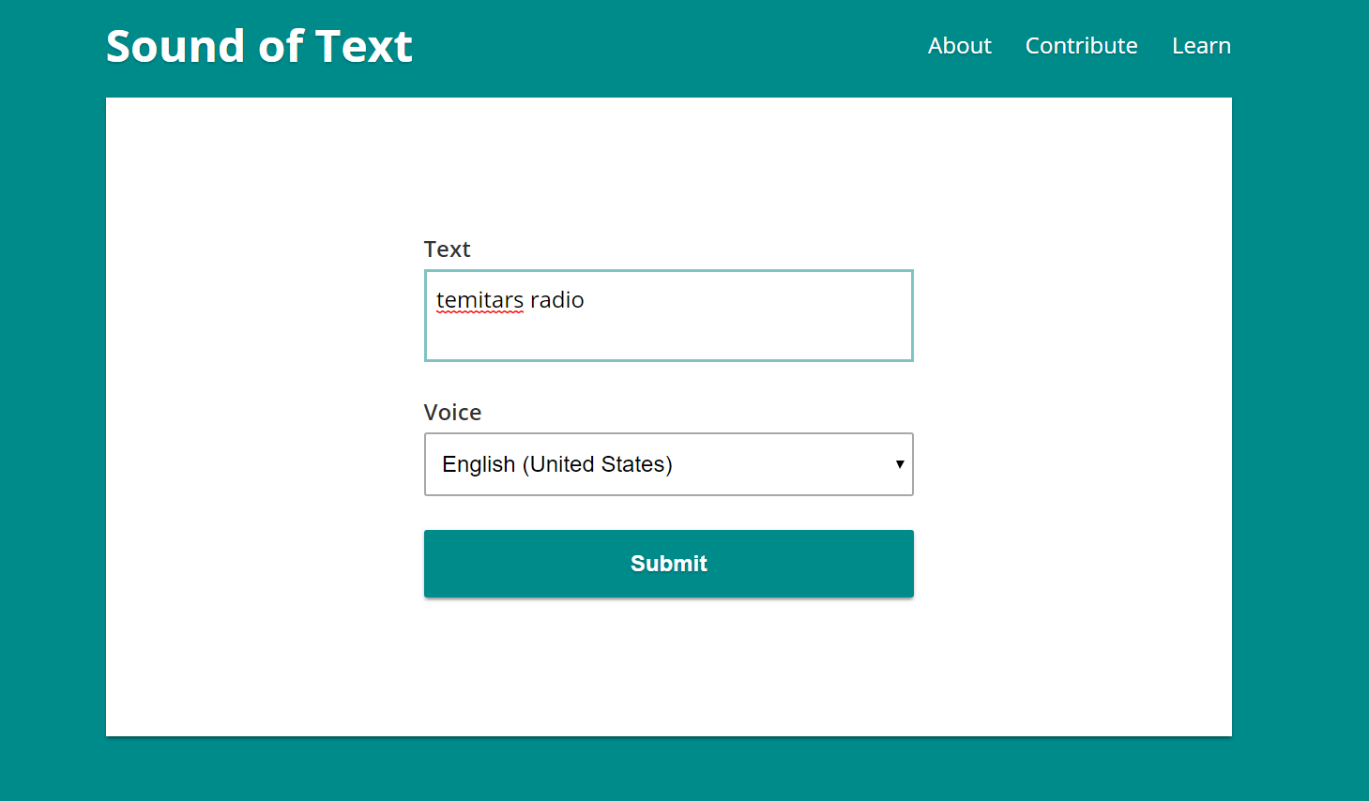Expand the Voice dropdown English (United States)
Viewport: 1369px width, 801px height.
coord(669,464)
